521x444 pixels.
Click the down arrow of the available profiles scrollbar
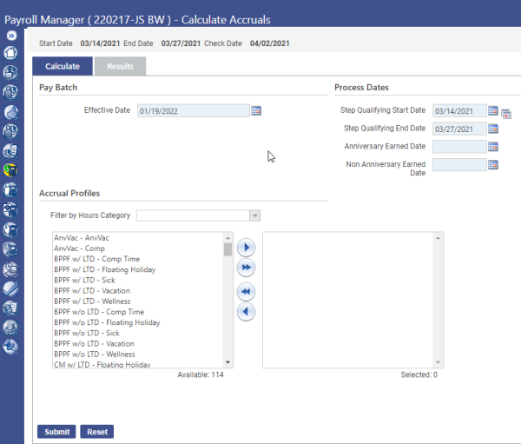(x=228, y=361)
